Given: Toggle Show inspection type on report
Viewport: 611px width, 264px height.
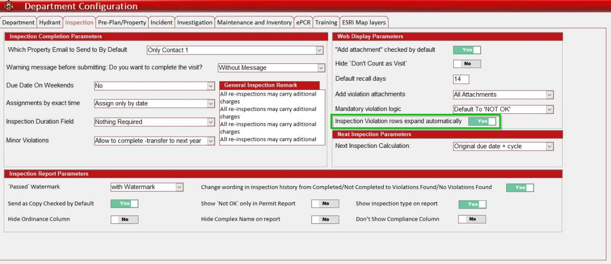Looking at the screenshot, I should tap(472, 204).
